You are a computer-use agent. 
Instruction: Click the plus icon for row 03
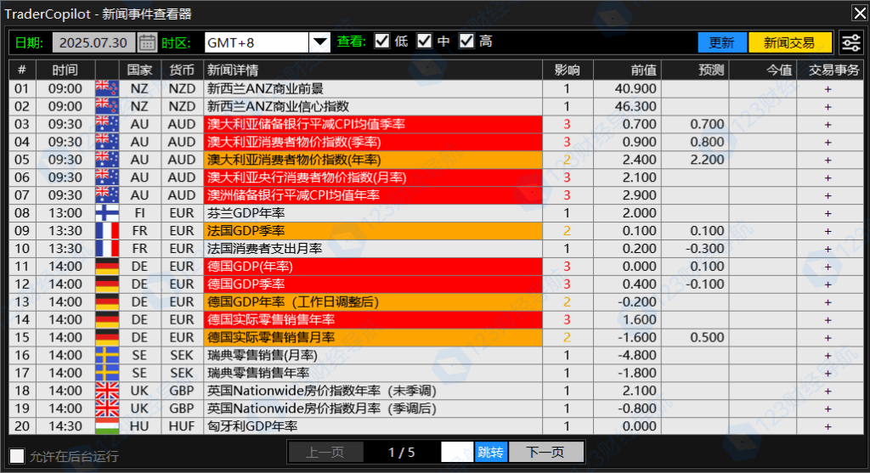tap(828, 124)
